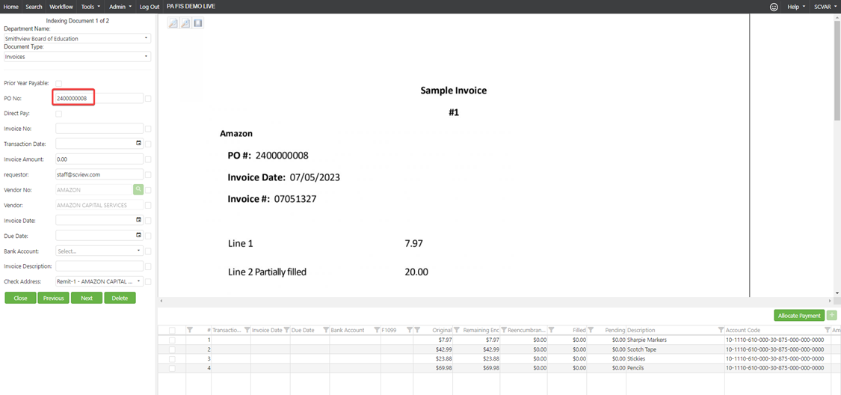
Task: Check the row checkbox for Sharpie Markers
Action: pyautogui.click(x=173, y=340)
